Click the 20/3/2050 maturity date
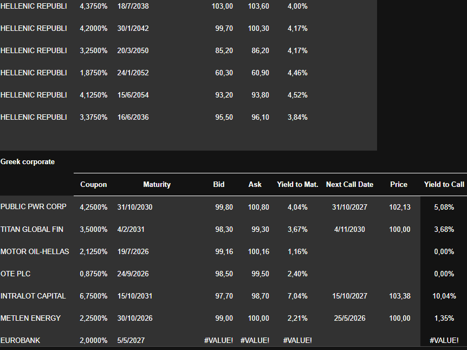This screenshot has width=467, height=350. point(133,50)
